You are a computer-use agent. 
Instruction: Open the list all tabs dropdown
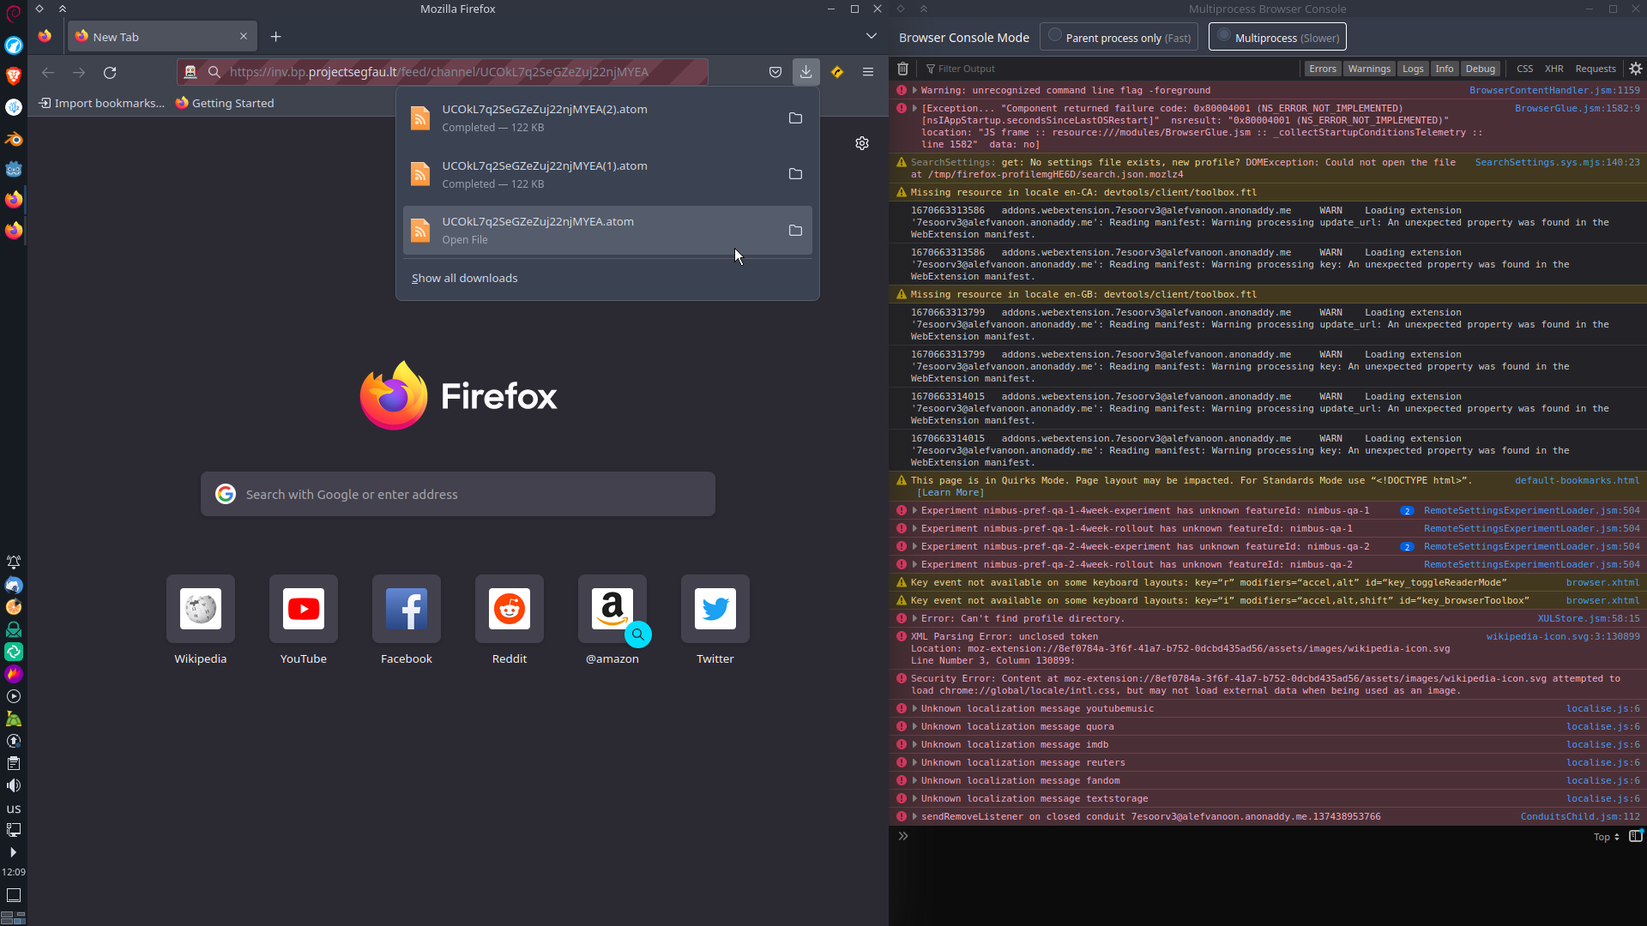pyautogui.click(x=871, y=36)
